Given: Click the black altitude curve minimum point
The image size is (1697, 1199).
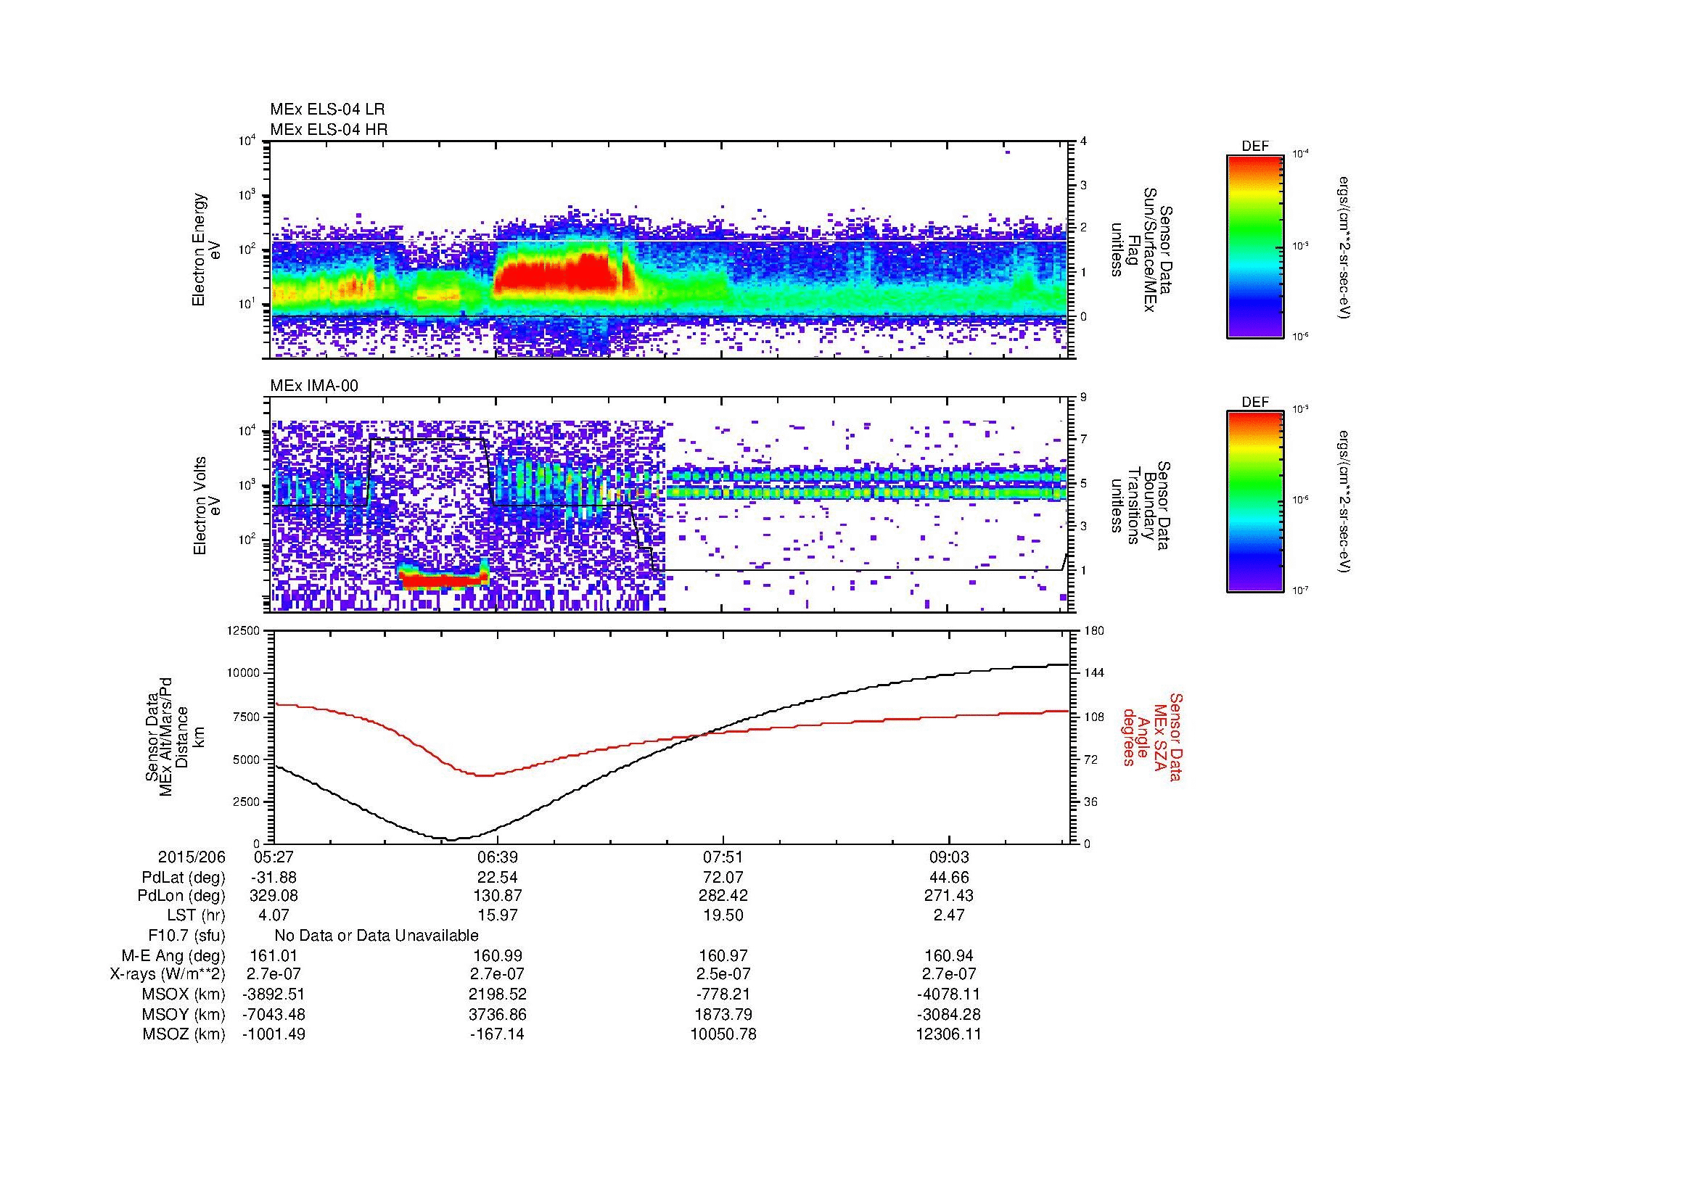Looking at the screenshot, I should 452,839.
